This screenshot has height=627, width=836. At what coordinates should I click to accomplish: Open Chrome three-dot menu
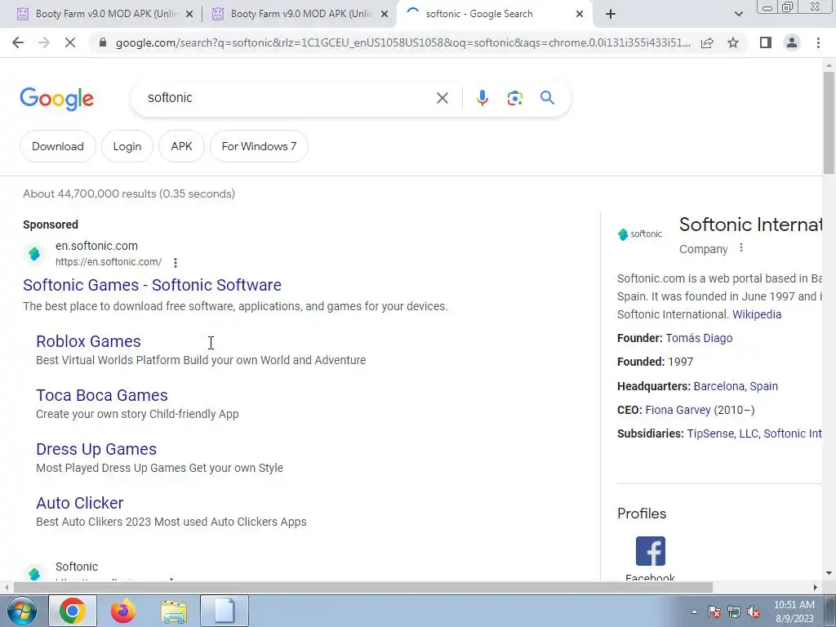[818, 42]
